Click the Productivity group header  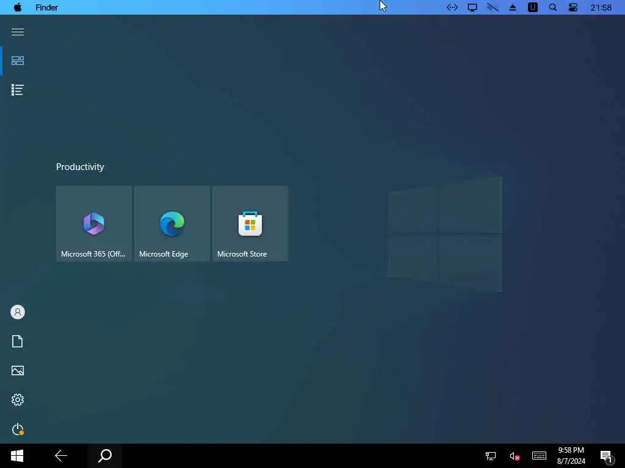click(80, 167)
